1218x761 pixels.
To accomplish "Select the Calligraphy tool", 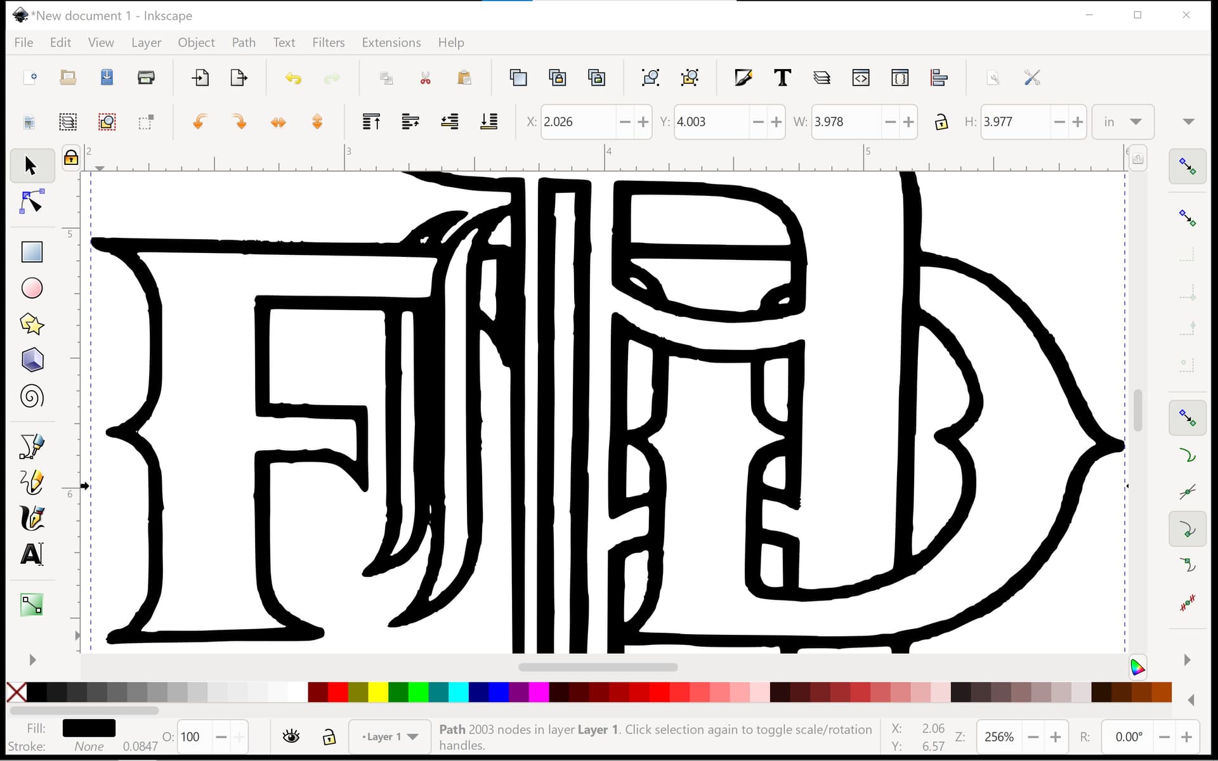I will click(32, 518).
